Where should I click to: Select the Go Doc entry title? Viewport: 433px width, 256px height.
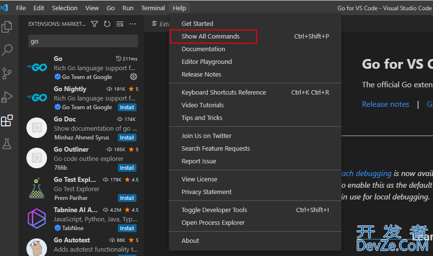(65, 119)
